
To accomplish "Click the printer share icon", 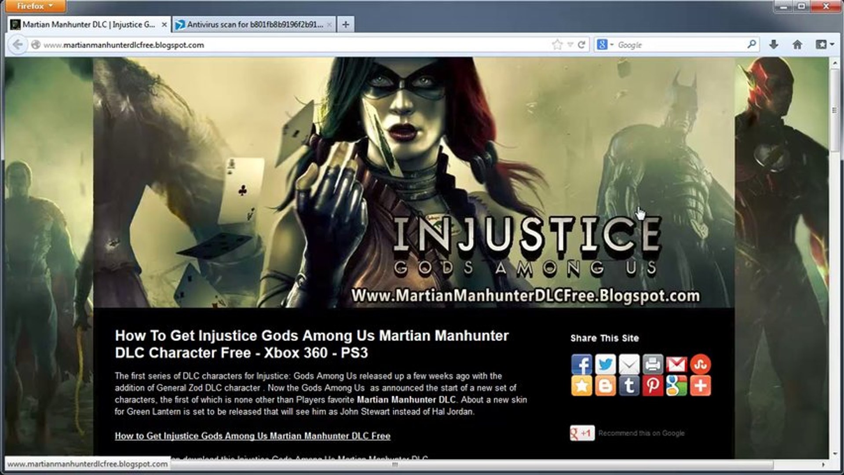I will (x=653, y=364).
